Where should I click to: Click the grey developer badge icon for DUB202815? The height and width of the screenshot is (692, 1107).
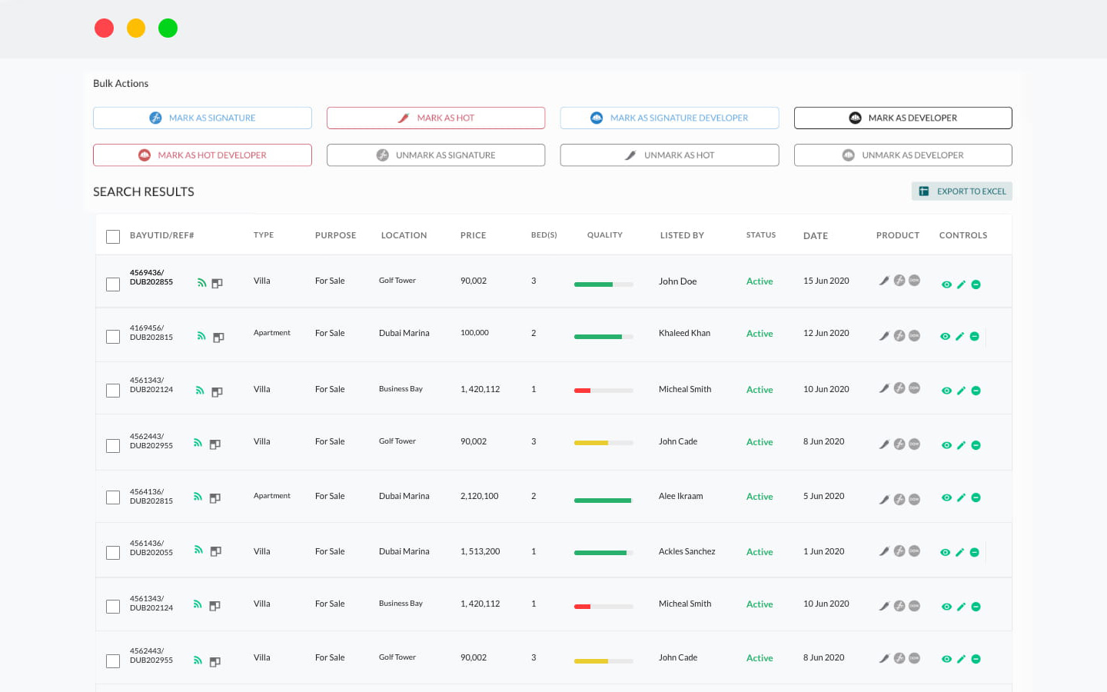click(x=914, y=336)
